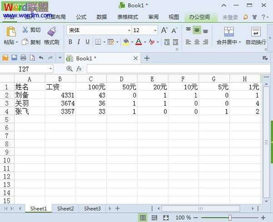
Task: Open the font size dropdown showing 12
Action: [155, 30]
